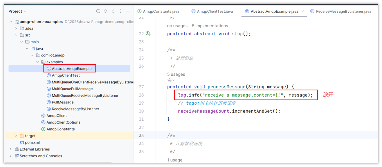Open the code author dropdown above processMessage
This screenshot has width=382, height=167.
coord(171,80)
